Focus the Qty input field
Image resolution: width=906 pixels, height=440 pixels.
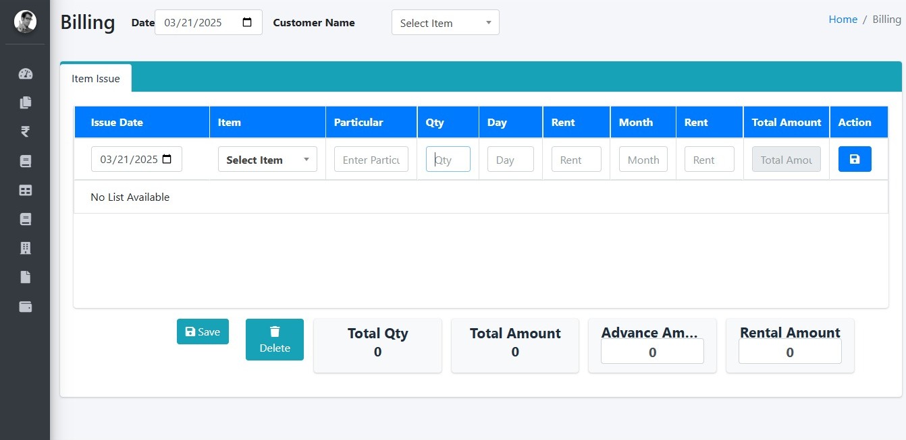(448, 160)
